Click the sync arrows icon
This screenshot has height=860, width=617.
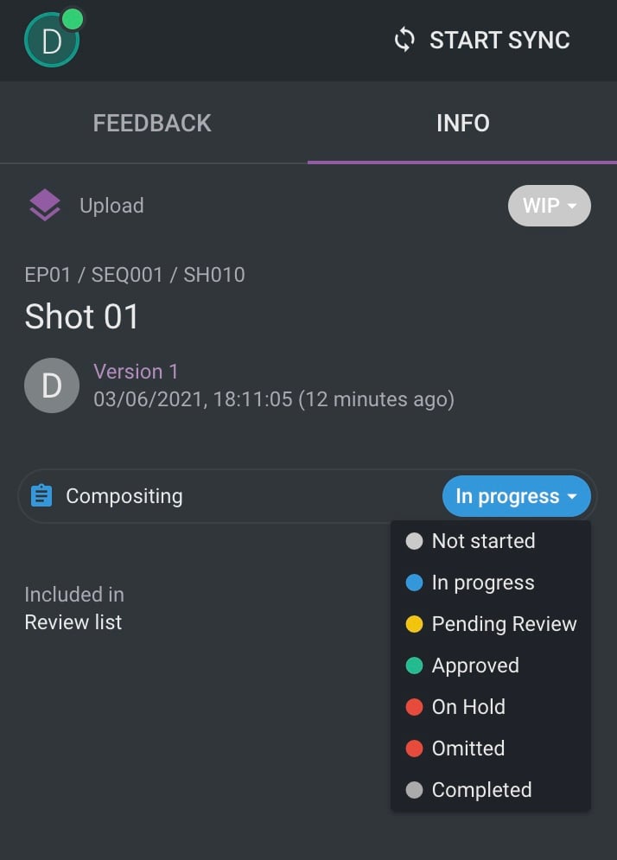coord(404,40)
